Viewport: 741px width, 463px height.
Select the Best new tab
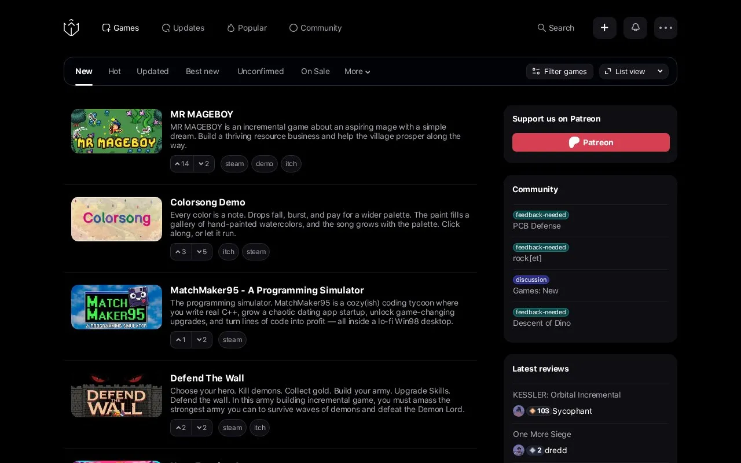coord(203,71)
